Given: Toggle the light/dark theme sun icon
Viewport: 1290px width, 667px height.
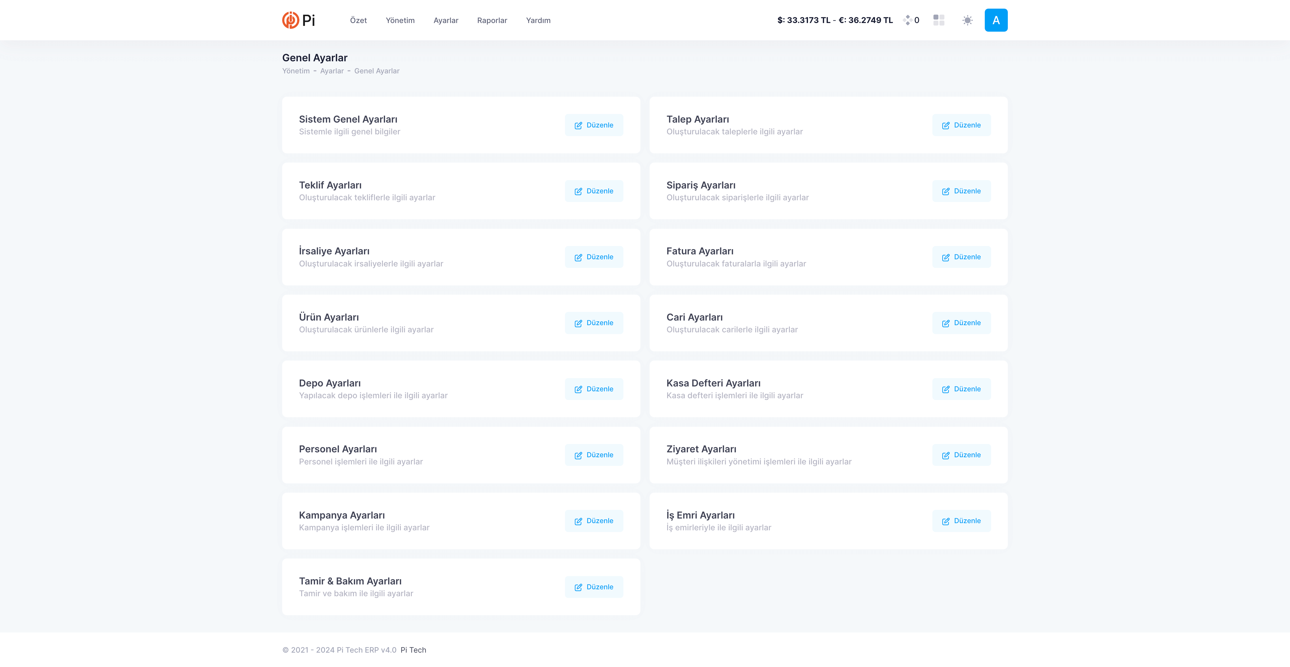Looking at the screenshot, I should click(967, 20).
